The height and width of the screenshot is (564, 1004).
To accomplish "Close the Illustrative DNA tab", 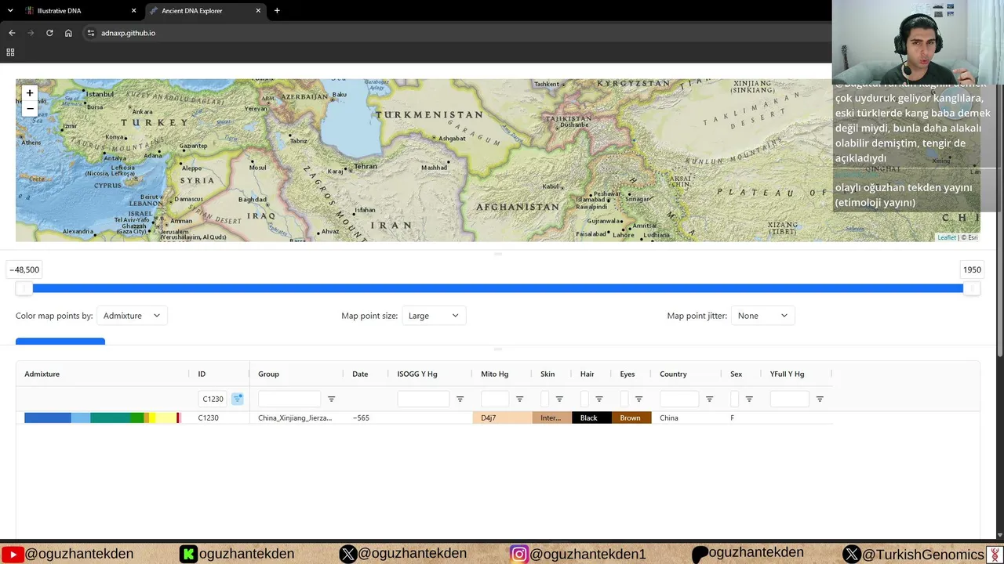I will tap(134, 11).
